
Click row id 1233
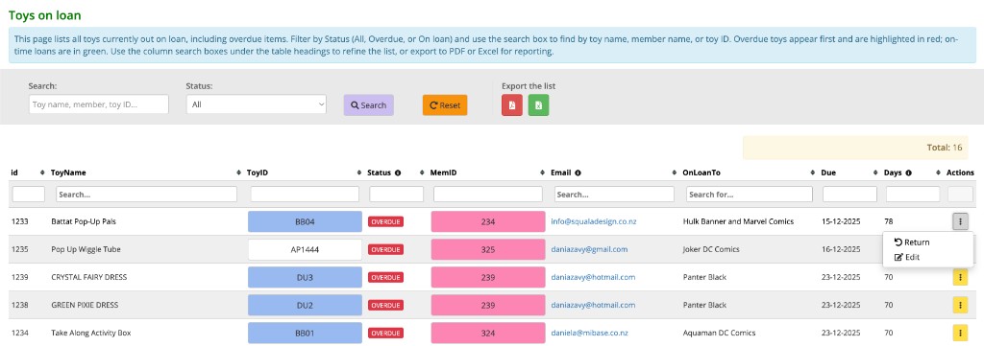click(20, 221)
